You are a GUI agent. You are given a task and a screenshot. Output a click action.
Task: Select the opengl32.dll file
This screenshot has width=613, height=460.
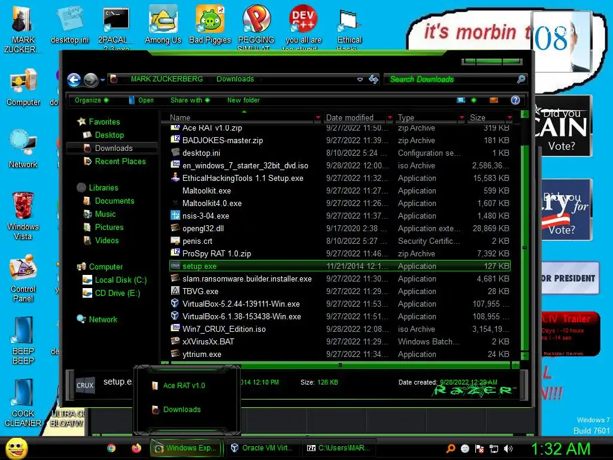tap(203, 228)
